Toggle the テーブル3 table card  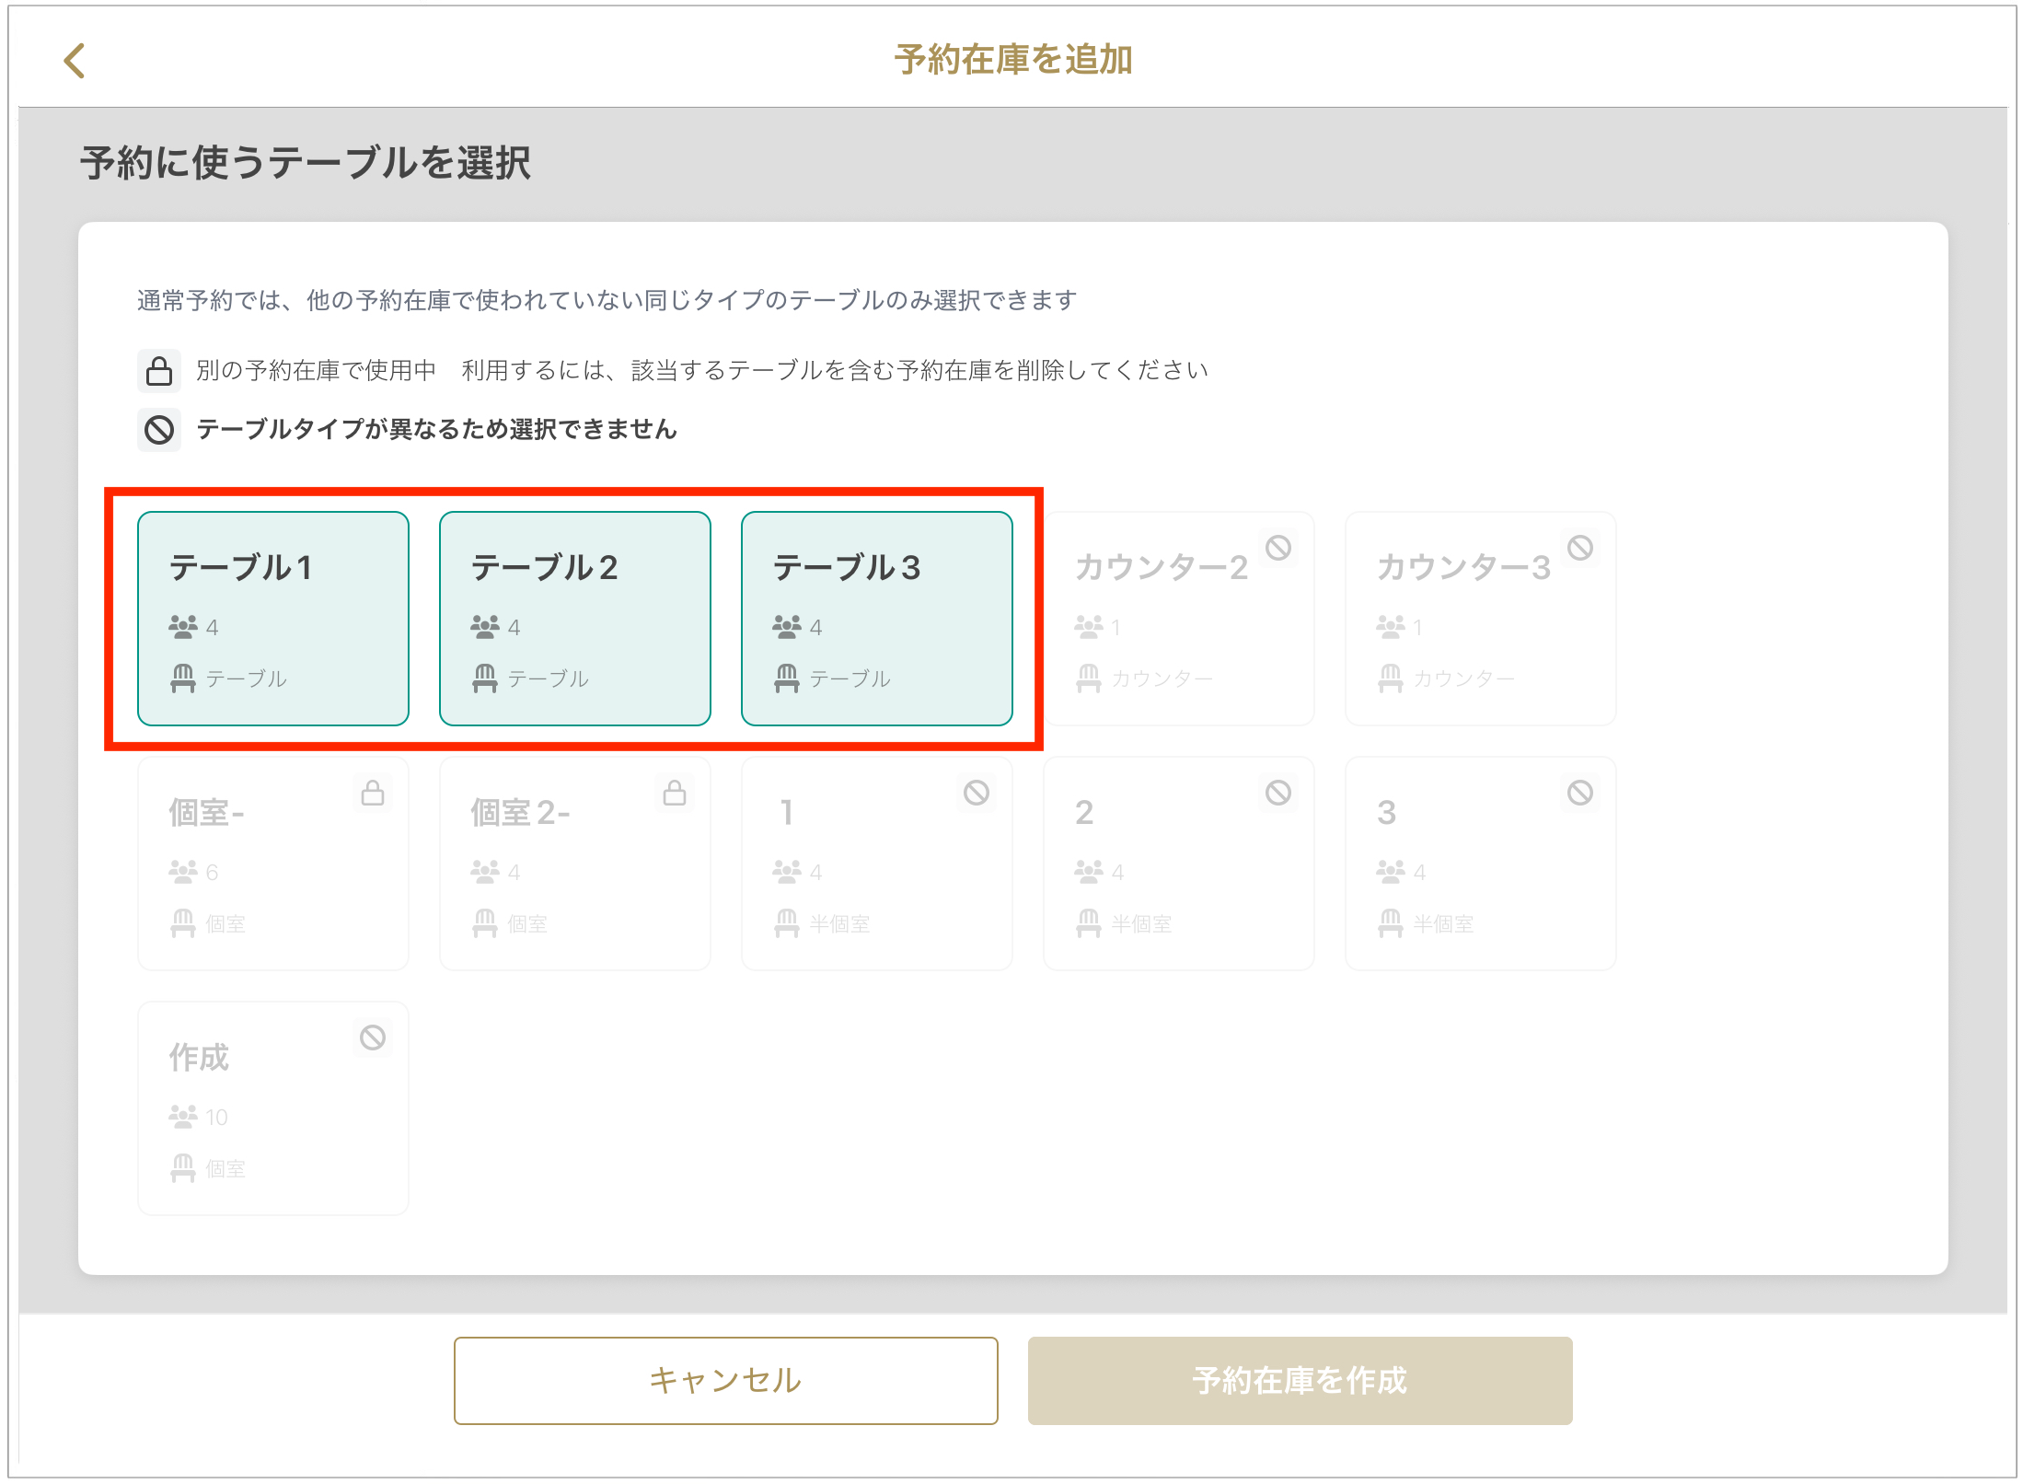pyautogui.click(x=877, y=619)
